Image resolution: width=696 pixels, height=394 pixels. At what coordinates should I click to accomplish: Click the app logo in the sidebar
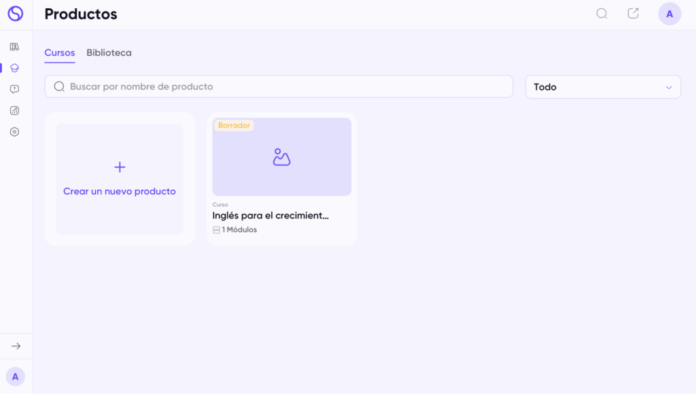click(x=15, y=14)
